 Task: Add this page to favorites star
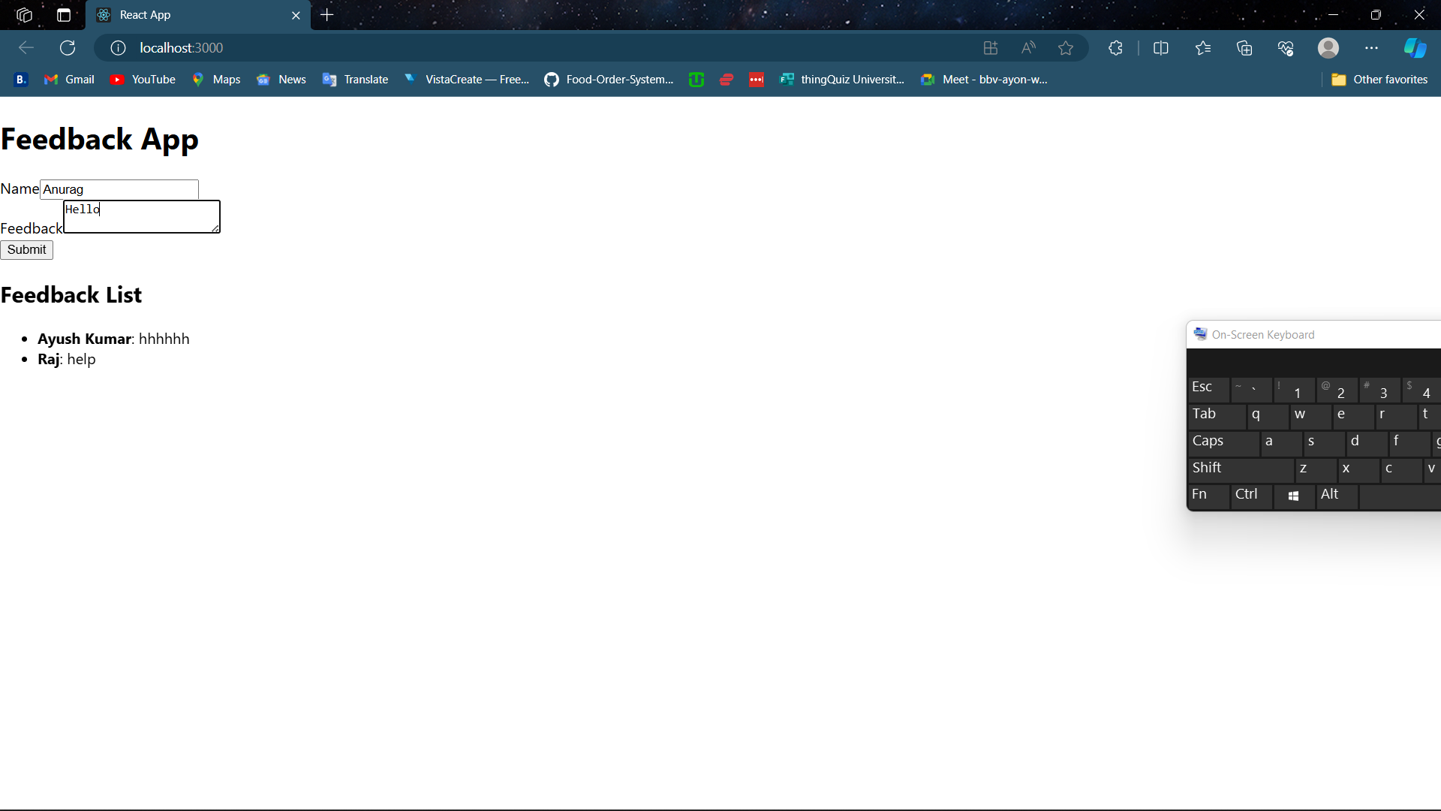tap(1066, 48)
